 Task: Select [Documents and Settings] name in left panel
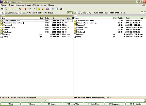click(13, 23)
